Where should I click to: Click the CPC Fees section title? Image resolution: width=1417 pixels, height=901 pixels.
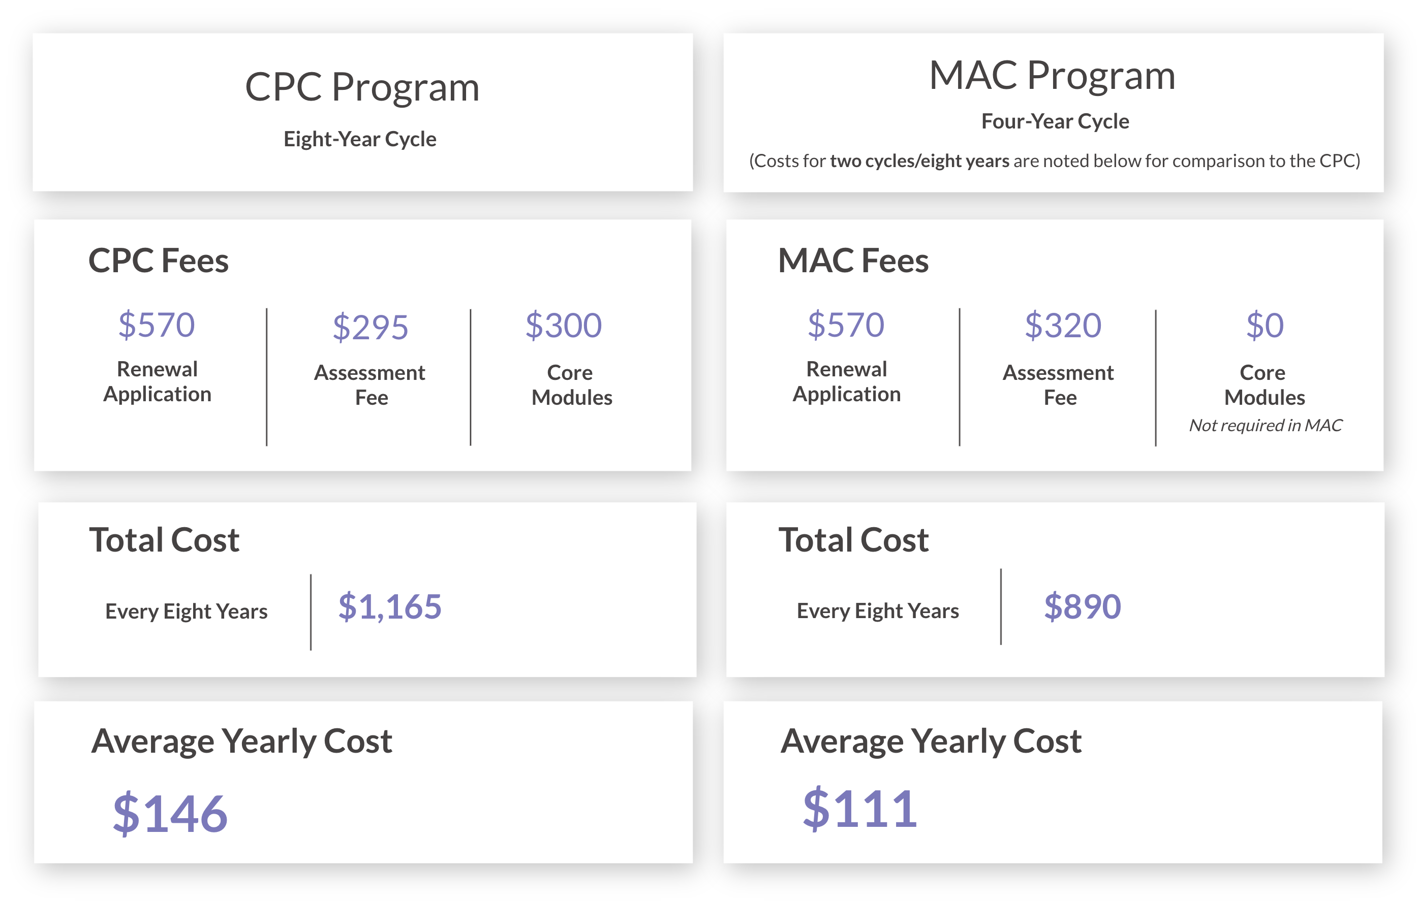(158, 261)
